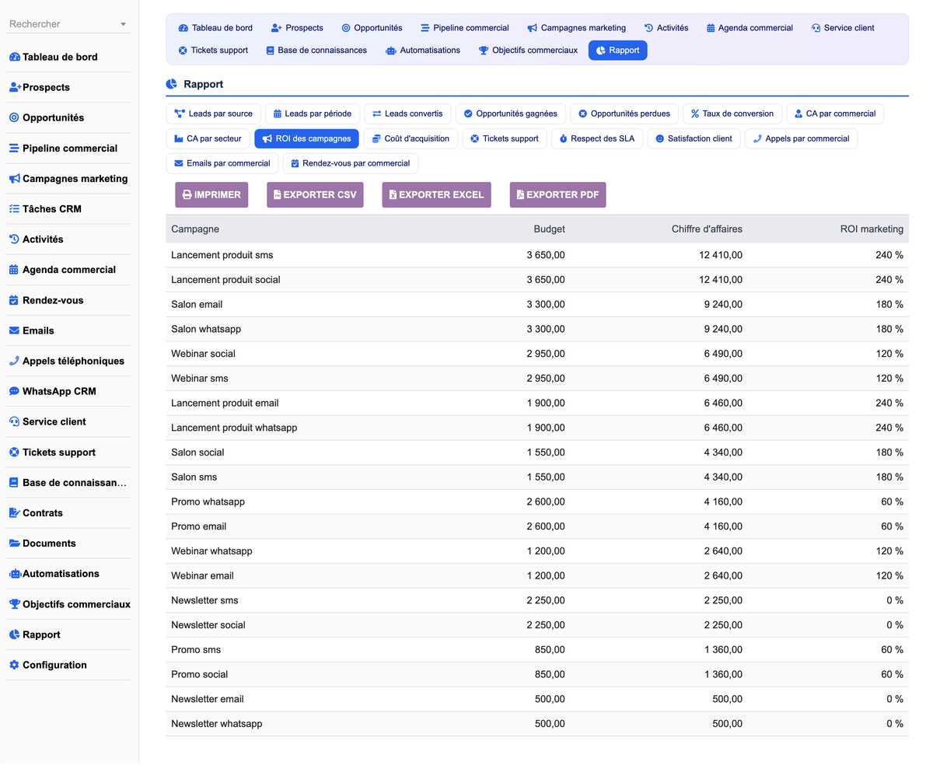Show the Opportunités perdues report
Screen dimensions: 933x776
click(624, 114)
